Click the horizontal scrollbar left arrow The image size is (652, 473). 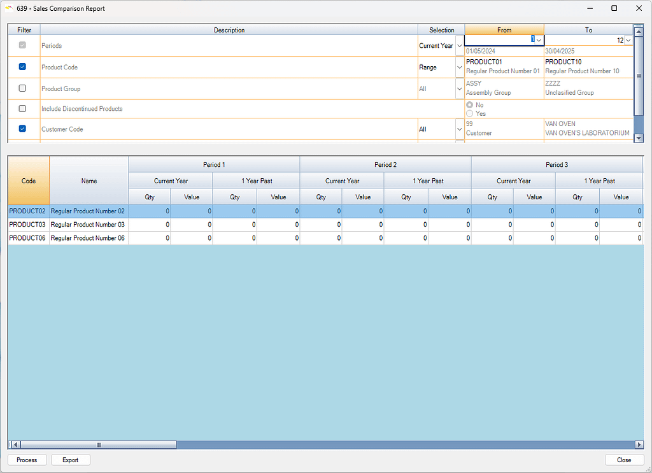pos(16,444)
